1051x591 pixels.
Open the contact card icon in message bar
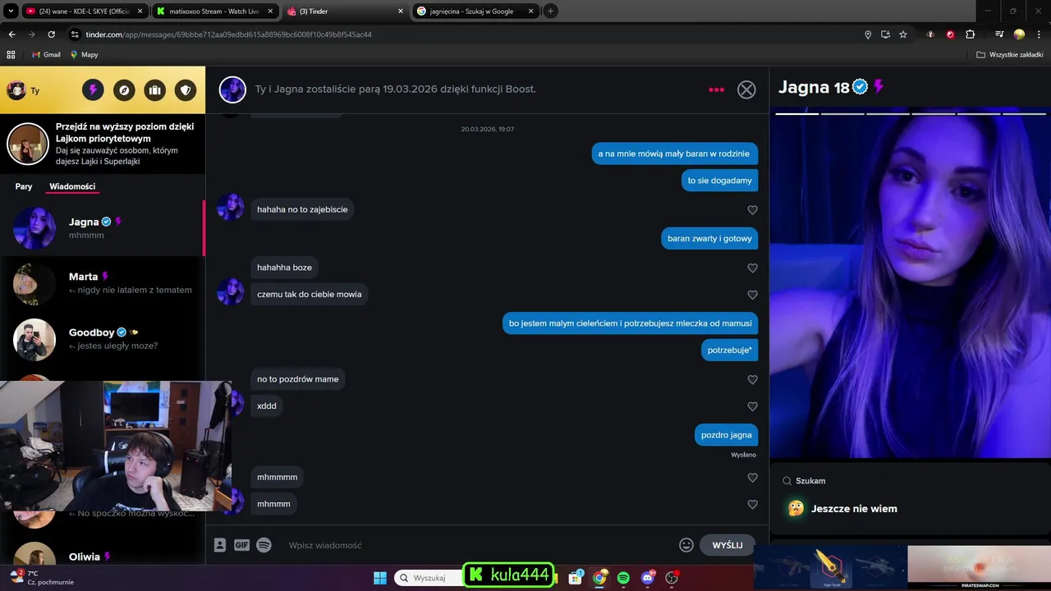click(219, 545)
